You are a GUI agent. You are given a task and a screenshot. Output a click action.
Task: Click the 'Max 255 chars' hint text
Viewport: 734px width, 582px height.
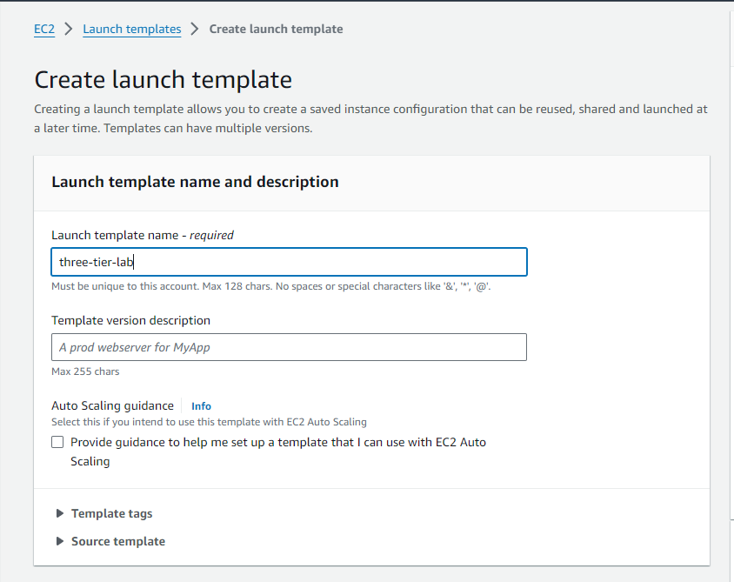click(x=85, y=371)
